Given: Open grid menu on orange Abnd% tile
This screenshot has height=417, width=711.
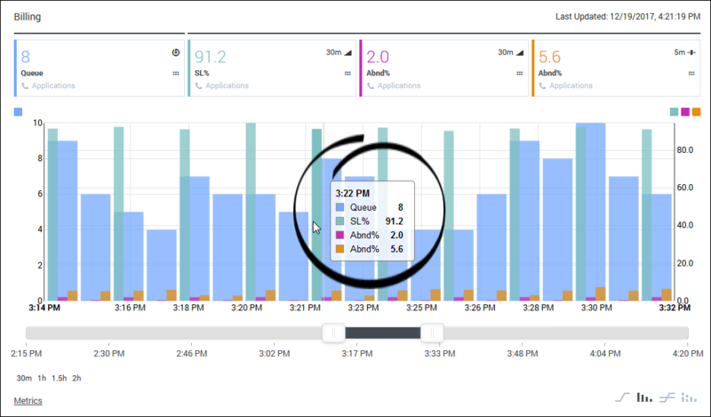Looking at the screenshot, I should pos(691,74).
